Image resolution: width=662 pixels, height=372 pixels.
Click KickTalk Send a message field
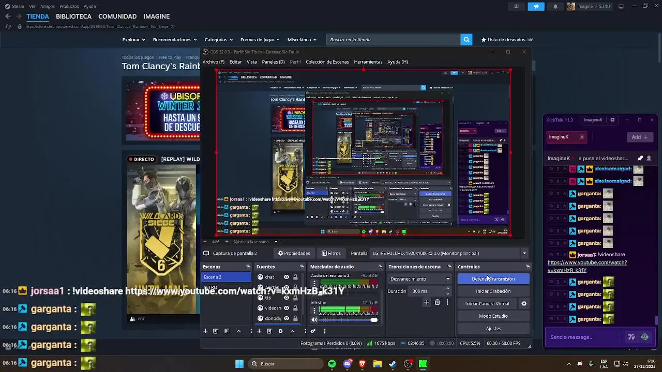583,337
